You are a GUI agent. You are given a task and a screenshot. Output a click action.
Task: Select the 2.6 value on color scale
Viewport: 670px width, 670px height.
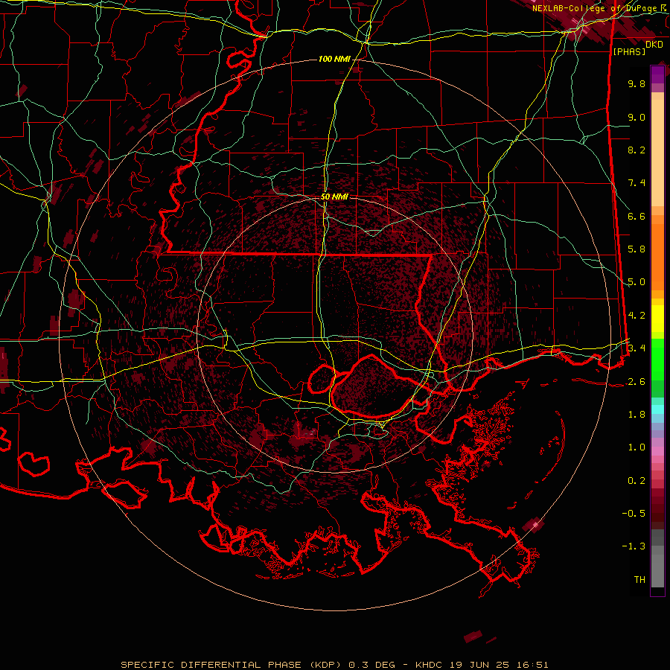point(636,382)
